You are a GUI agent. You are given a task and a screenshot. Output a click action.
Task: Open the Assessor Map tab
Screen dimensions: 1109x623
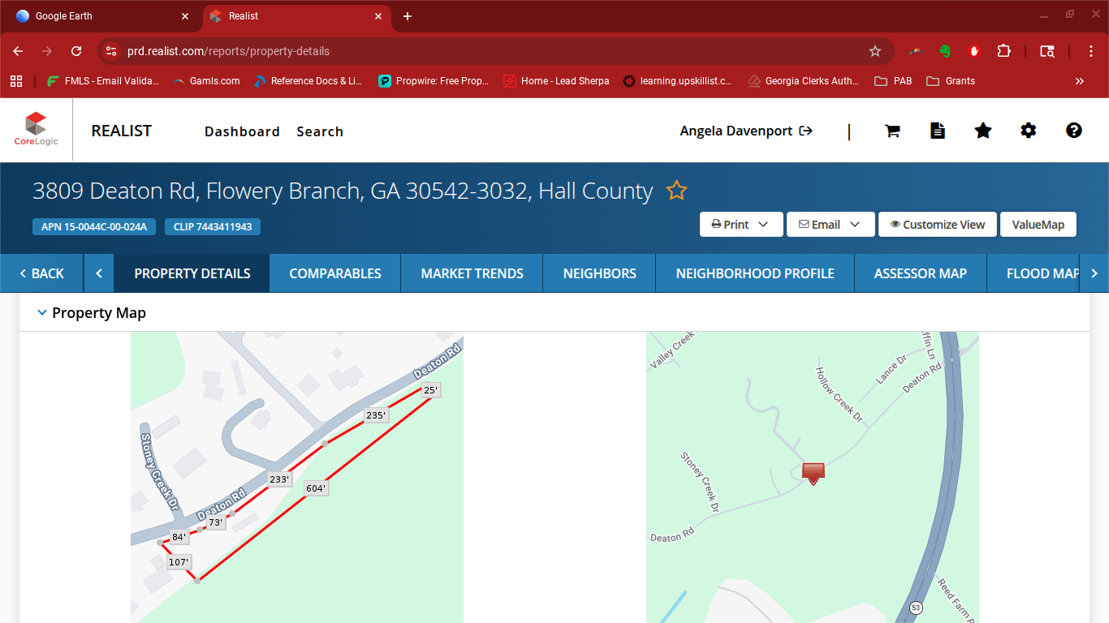point(921,273)
